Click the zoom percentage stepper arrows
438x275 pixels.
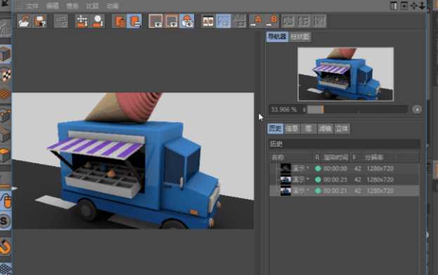(304, 109)
